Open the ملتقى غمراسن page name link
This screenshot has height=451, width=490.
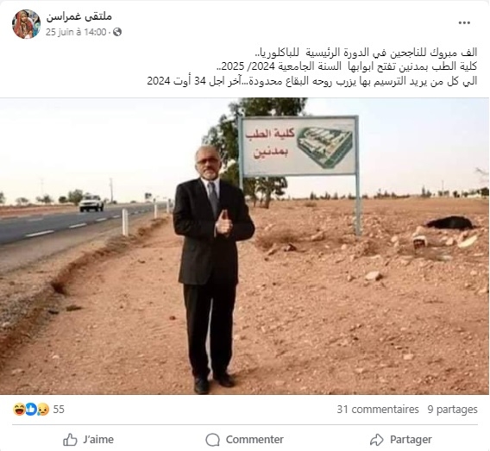tap(79, 16)
